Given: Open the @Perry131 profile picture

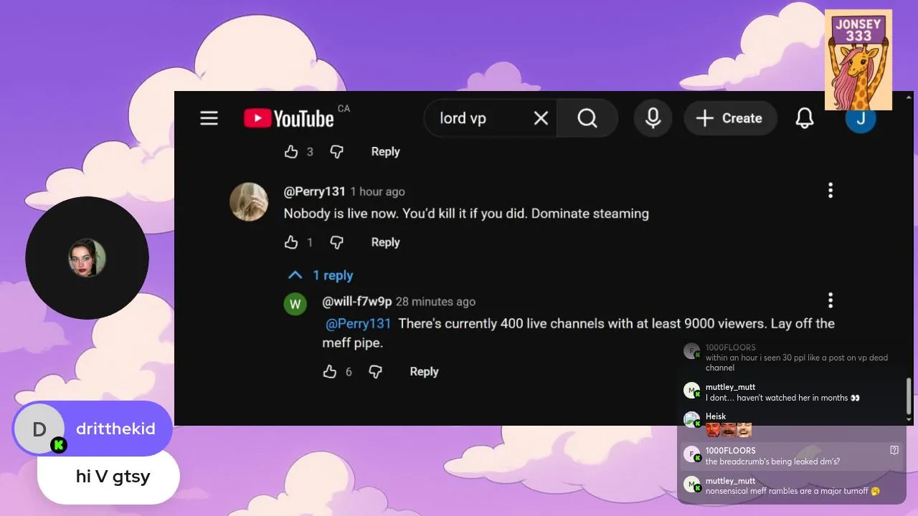Looking at the screenshot, I should click(x=249, y=201).
